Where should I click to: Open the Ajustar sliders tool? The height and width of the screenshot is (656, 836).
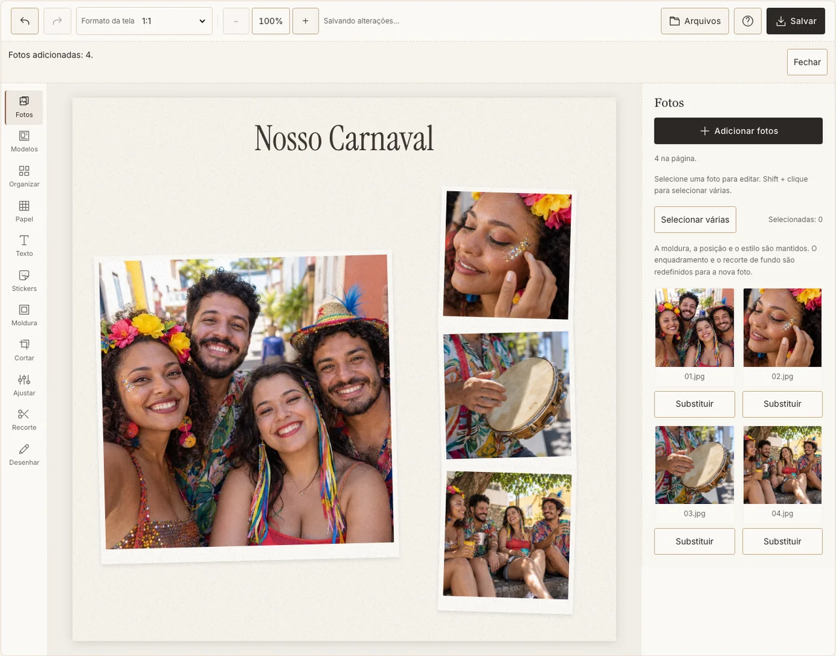[24, 385]
